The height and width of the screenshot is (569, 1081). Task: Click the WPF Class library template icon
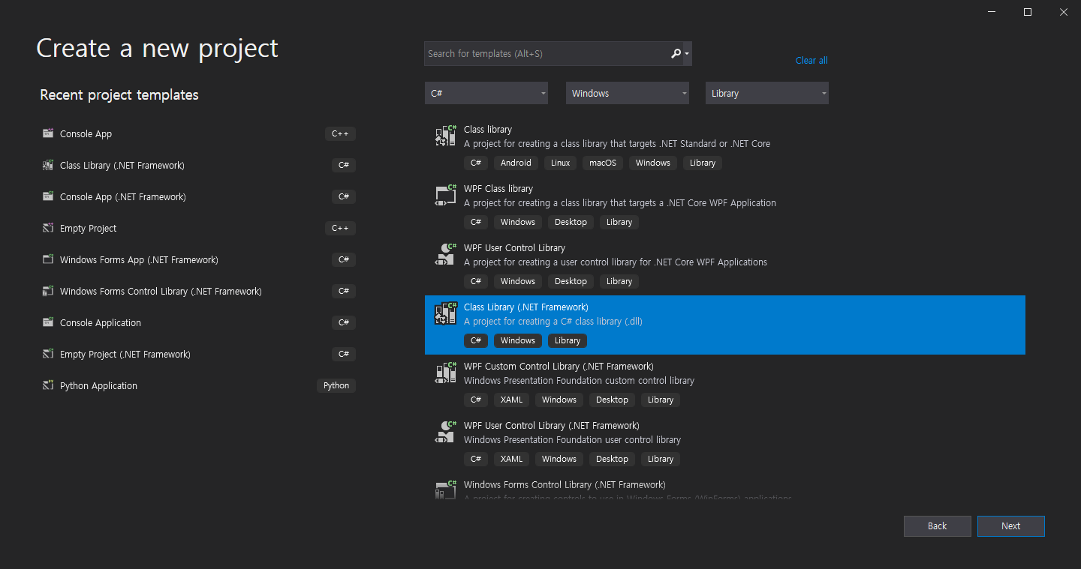coord(446,195)
